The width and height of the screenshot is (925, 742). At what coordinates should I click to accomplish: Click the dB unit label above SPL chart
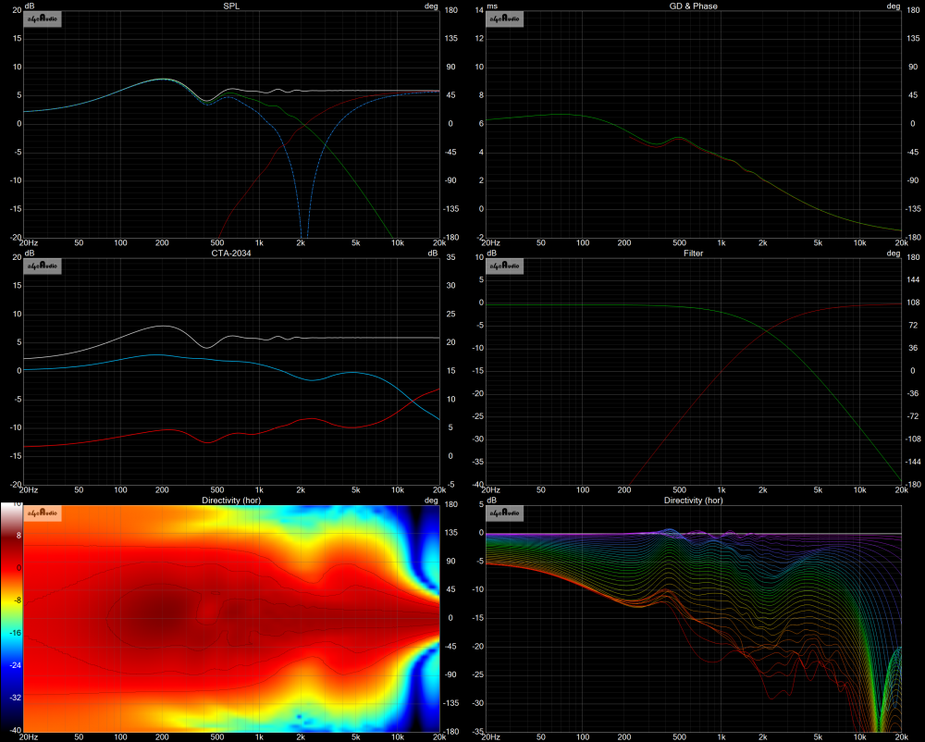click(30, 6)
